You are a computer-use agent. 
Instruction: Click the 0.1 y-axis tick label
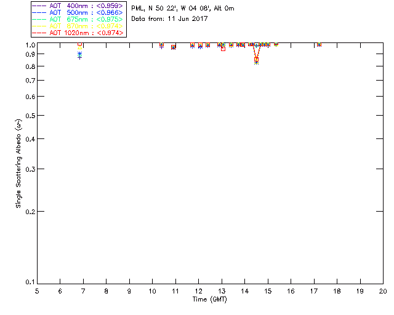pos(30,282)
